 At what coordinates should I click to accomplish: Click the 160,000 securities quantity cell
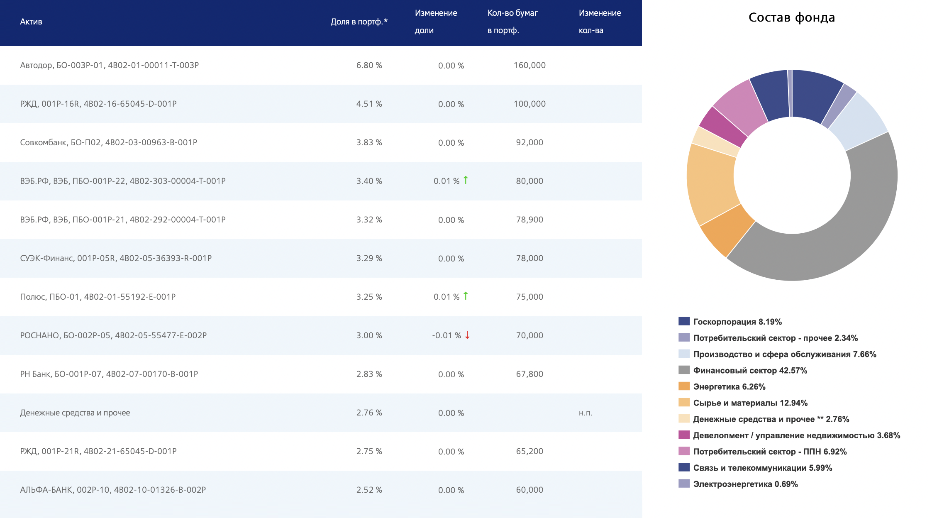(x=529, y=65)
